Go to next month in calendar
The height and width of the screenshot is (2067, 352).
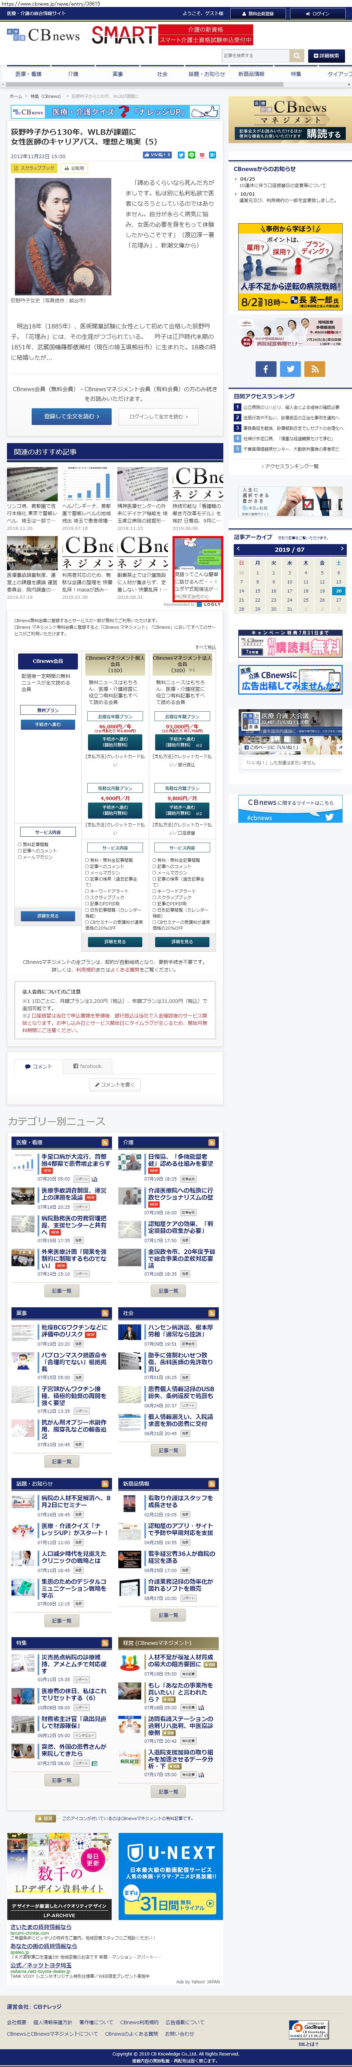tap(342, 549)
